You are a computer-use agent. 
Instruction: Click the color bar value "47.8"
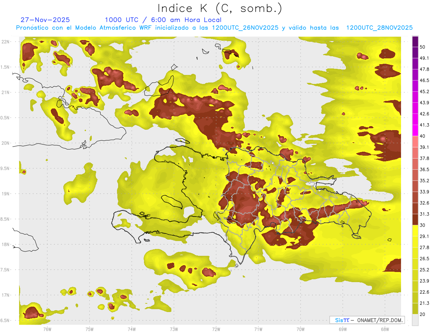click(x=424, y=69)
